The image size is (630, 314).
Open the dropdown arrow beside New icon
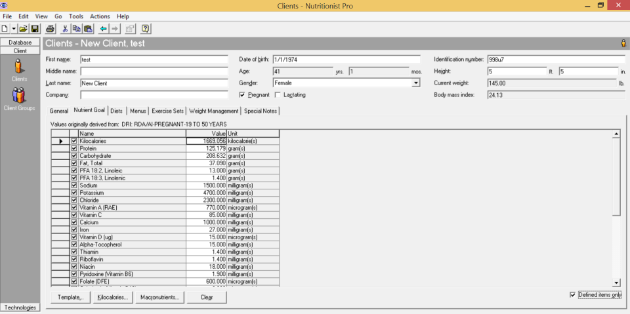click(14, 28)
